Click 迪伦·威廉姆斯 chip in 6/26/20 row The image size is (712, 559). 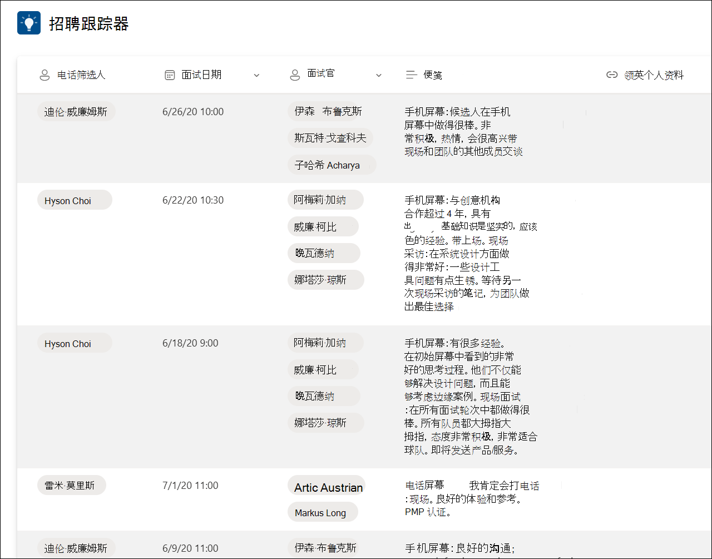[x=76, y=112]
